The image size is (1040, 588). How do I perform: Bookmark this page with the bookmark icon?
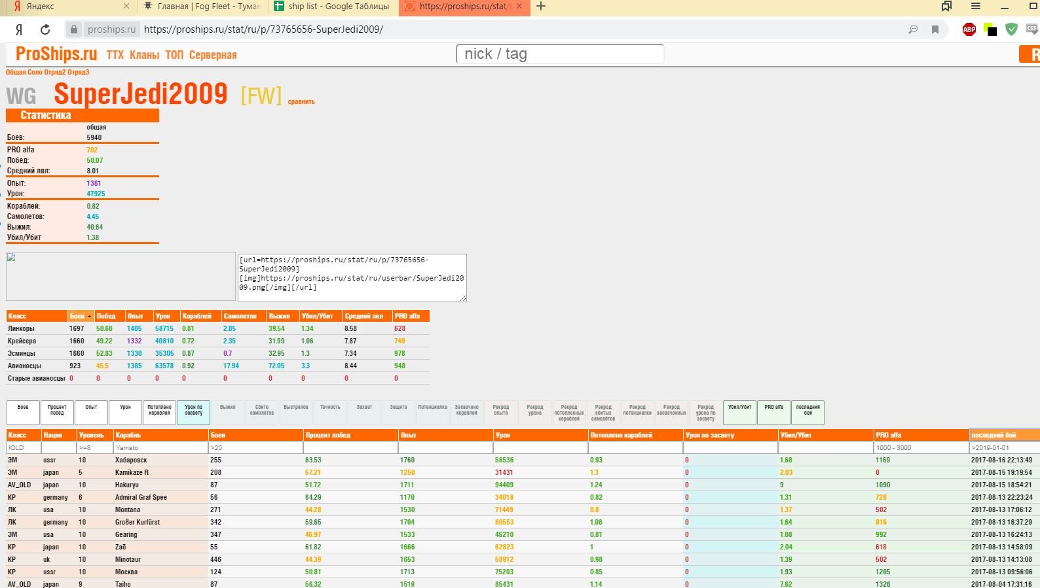point(935,29)
